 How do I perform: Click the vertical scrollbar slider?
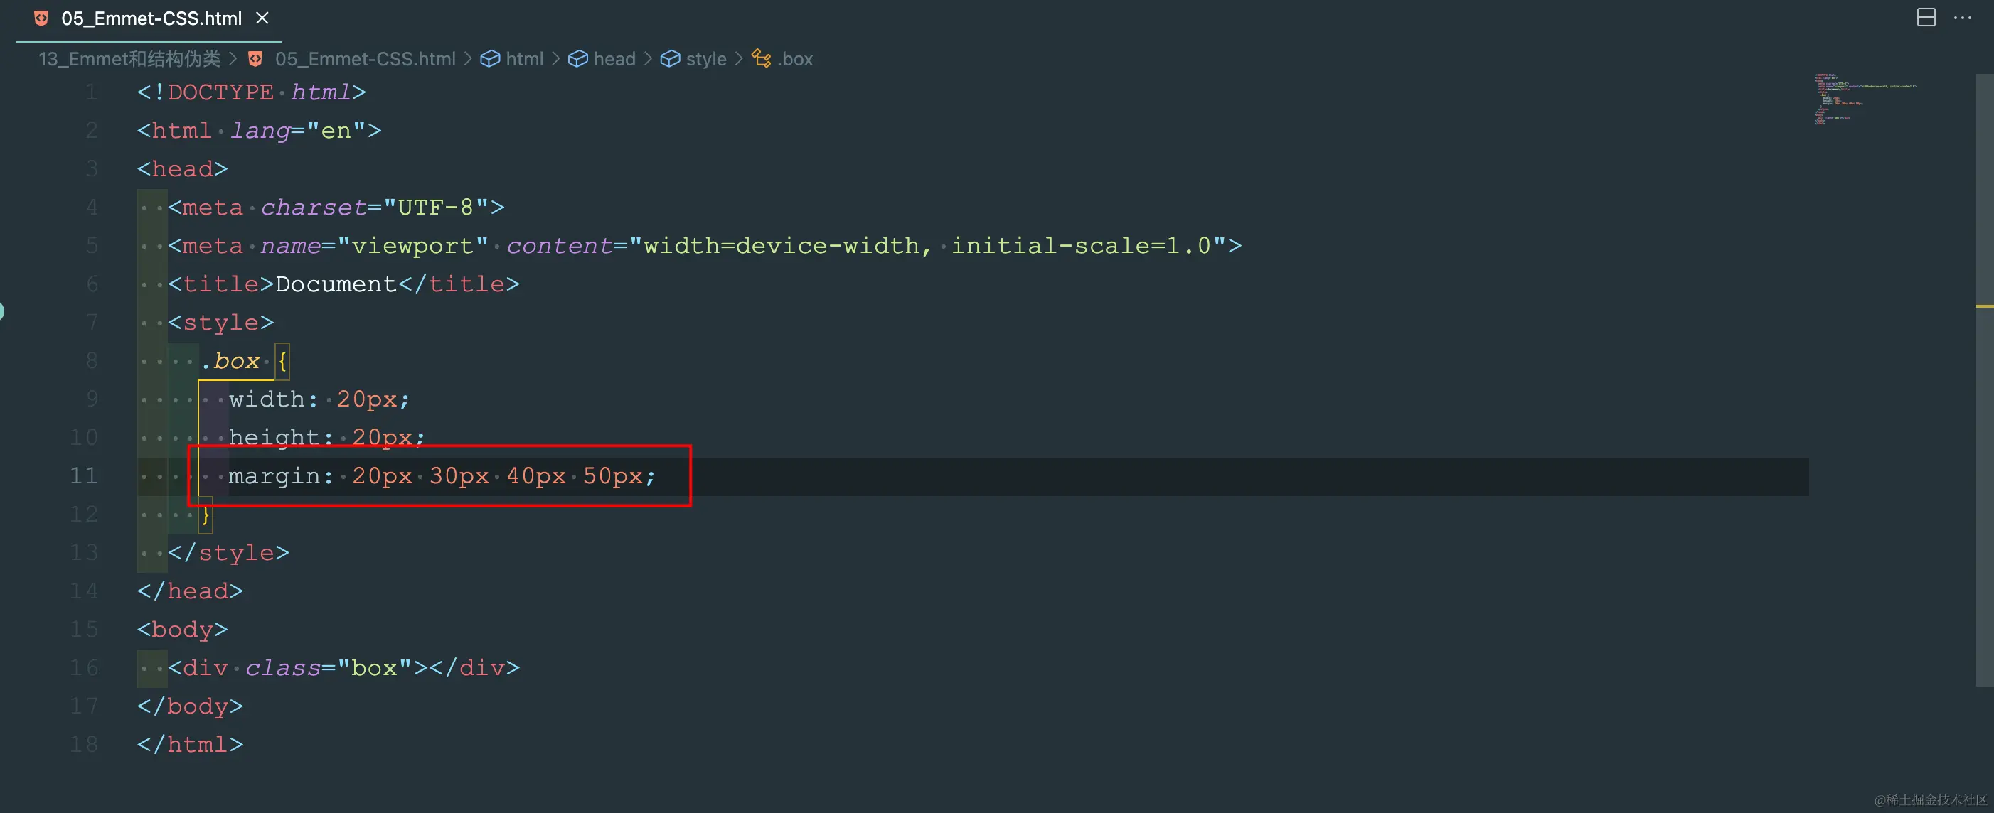(x=1984, y=379)
